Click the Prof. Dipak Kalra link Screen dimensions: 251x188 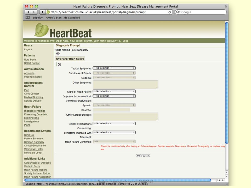(59, 41)
